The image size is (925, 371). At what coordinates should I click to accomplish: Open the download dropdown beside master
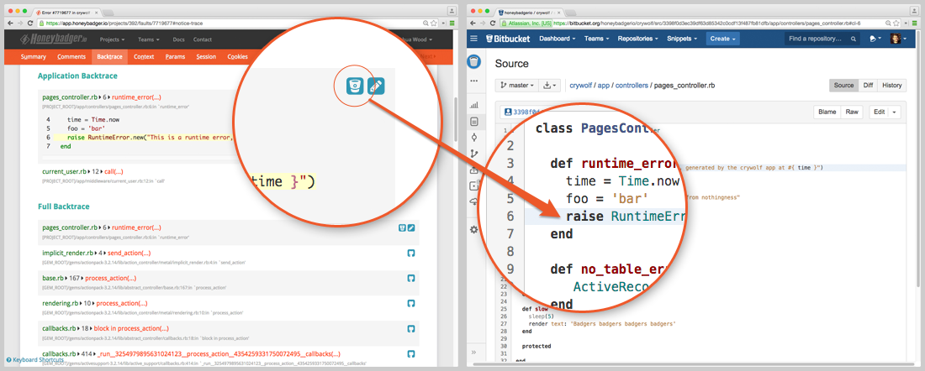point(549,86)
